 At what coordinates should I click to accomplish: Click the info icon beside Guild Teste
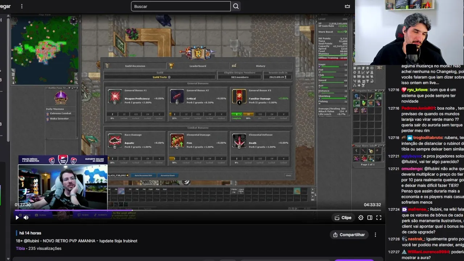[169, 77]
